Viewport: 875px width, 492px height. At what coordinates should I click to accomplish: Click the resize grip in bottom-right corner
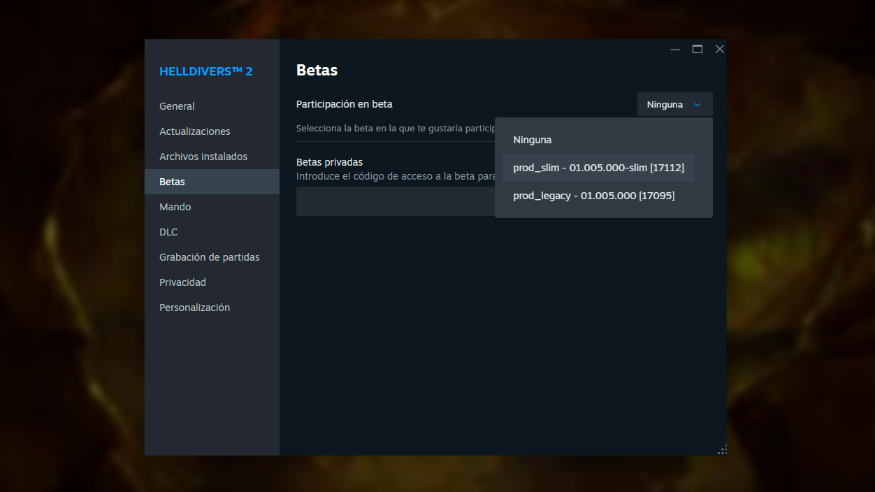pyautogui.click(x=721, y=449)
